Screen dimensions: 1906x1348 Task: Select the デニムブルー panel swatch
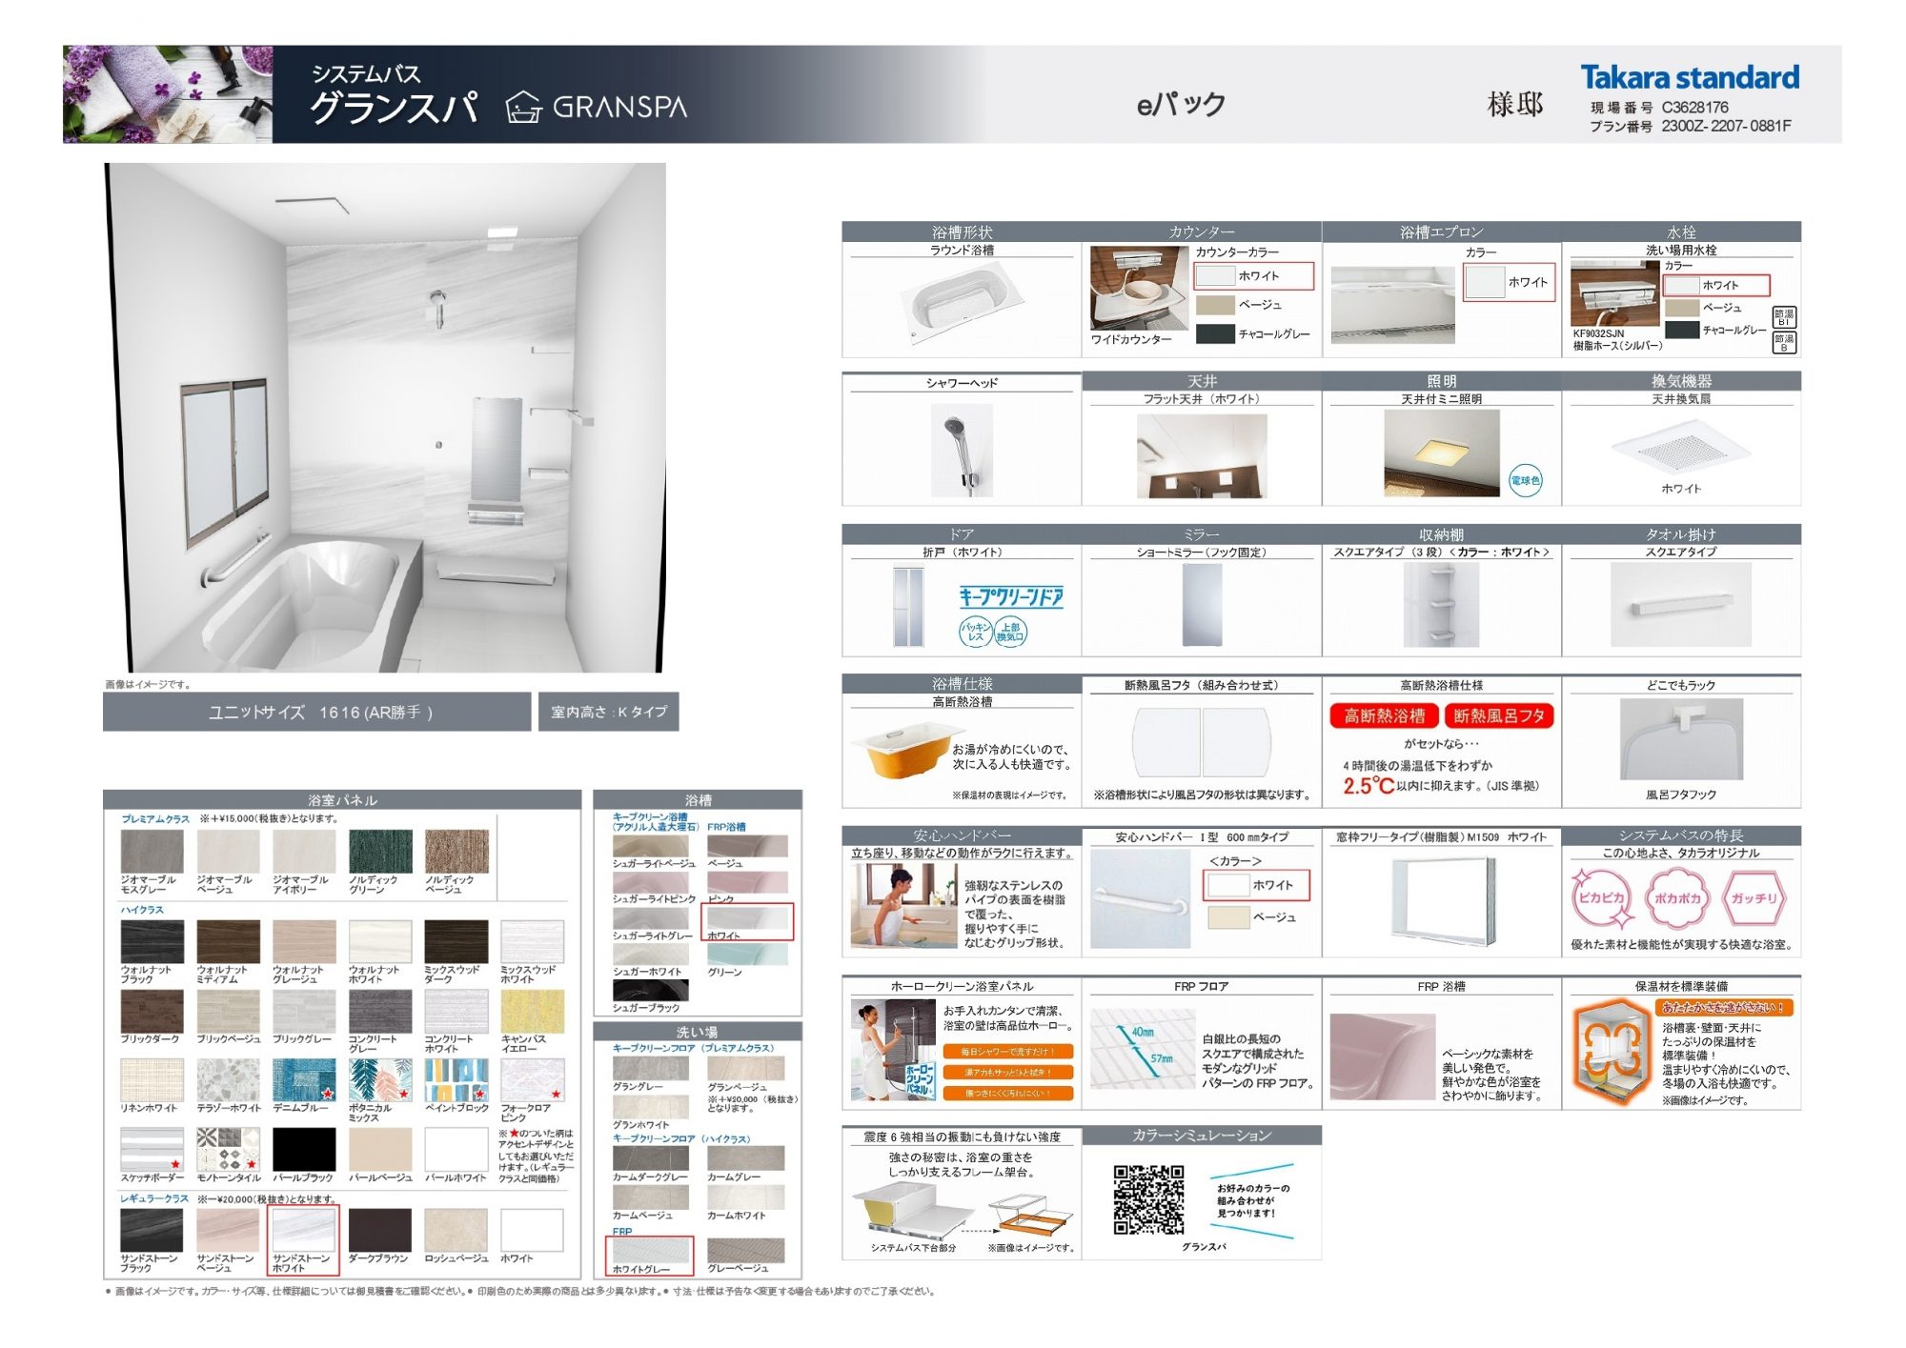304,1080
